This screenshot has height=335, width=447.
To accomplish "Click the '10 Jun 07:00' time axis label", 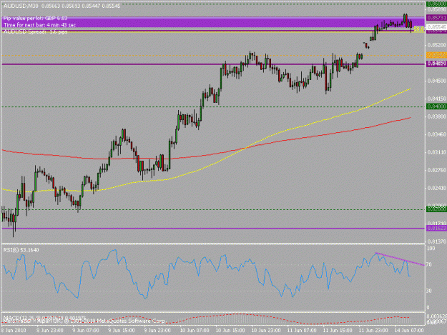I will pyautogui.click(x=195, y=330).
